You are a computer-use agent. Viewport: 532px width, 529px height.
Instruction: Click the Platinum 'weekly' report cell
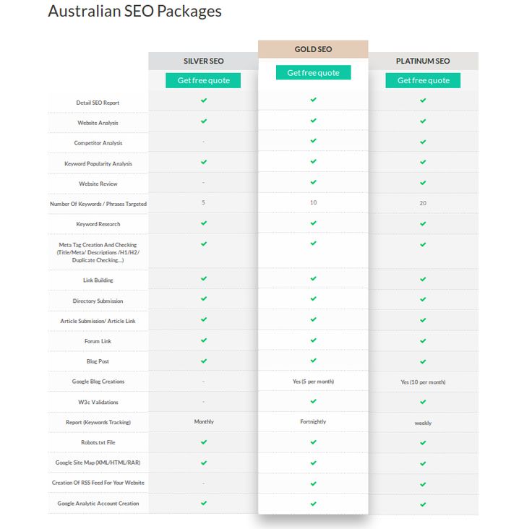click(x=423, y=423)
